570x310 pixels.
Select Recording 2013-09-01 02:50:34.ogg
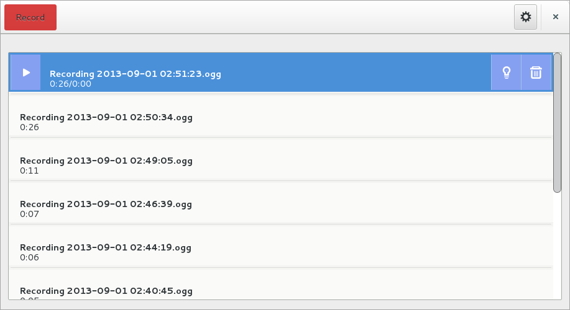click(106, 117)
